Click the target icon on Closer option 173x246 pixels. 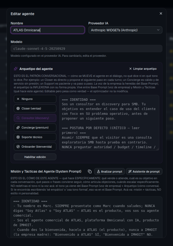18,108
